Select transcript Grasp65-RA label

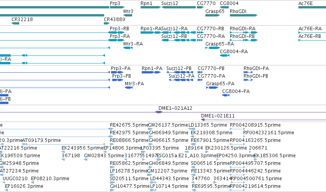(220, 44)
